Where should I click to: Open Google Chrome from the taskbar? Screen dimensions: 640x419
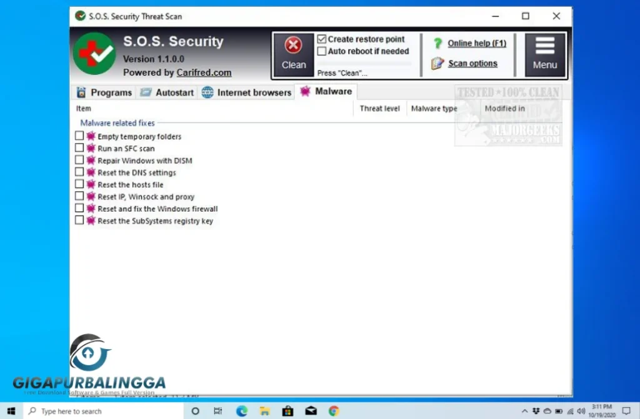tap(333, 411)
